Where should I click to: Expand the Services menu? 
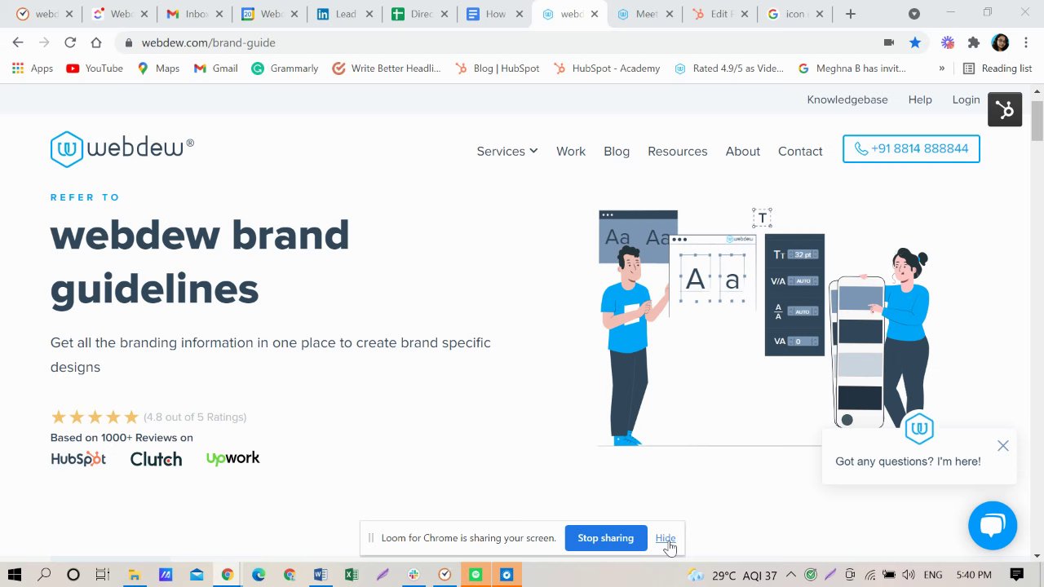507,151
